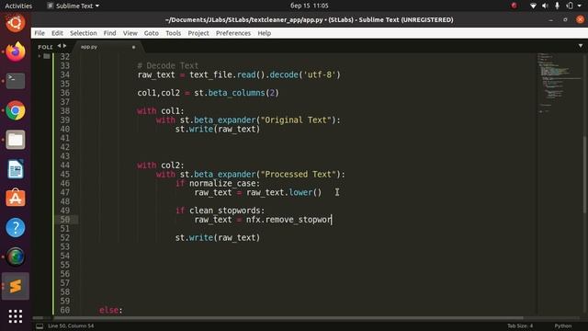Click line number 36 in gutter
Viewport: 588px width, 331px height.
coord(65,93)
